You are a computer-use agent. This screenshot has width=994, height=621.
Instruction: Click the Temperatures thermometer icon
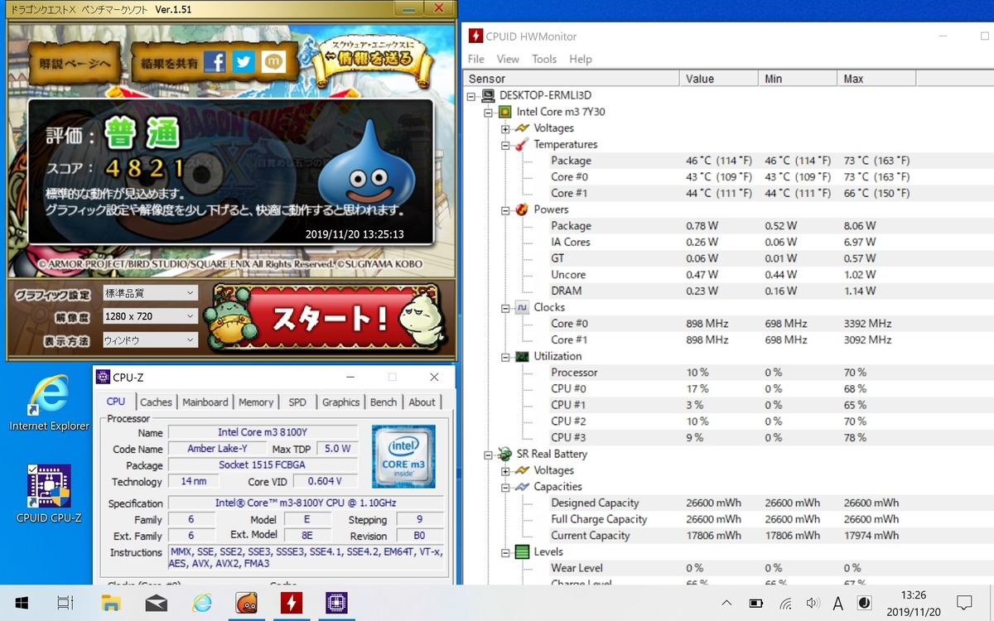pyautogui.click(x=522, y=144)
